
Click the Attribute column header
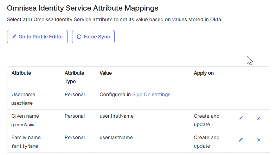21,73
